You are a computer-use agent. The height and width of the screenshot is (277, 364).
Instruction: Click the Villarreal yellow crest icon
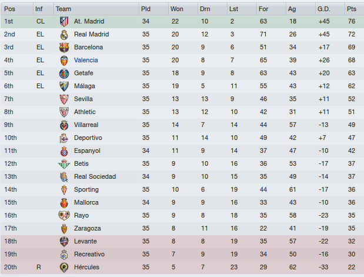(64, 125)
